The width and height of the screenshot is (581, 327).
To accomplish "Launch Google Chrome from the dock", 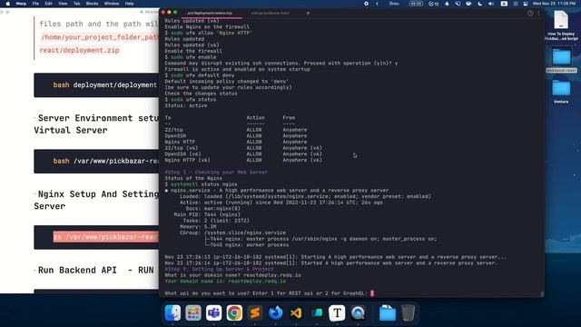I will click(x=234, y=312).
